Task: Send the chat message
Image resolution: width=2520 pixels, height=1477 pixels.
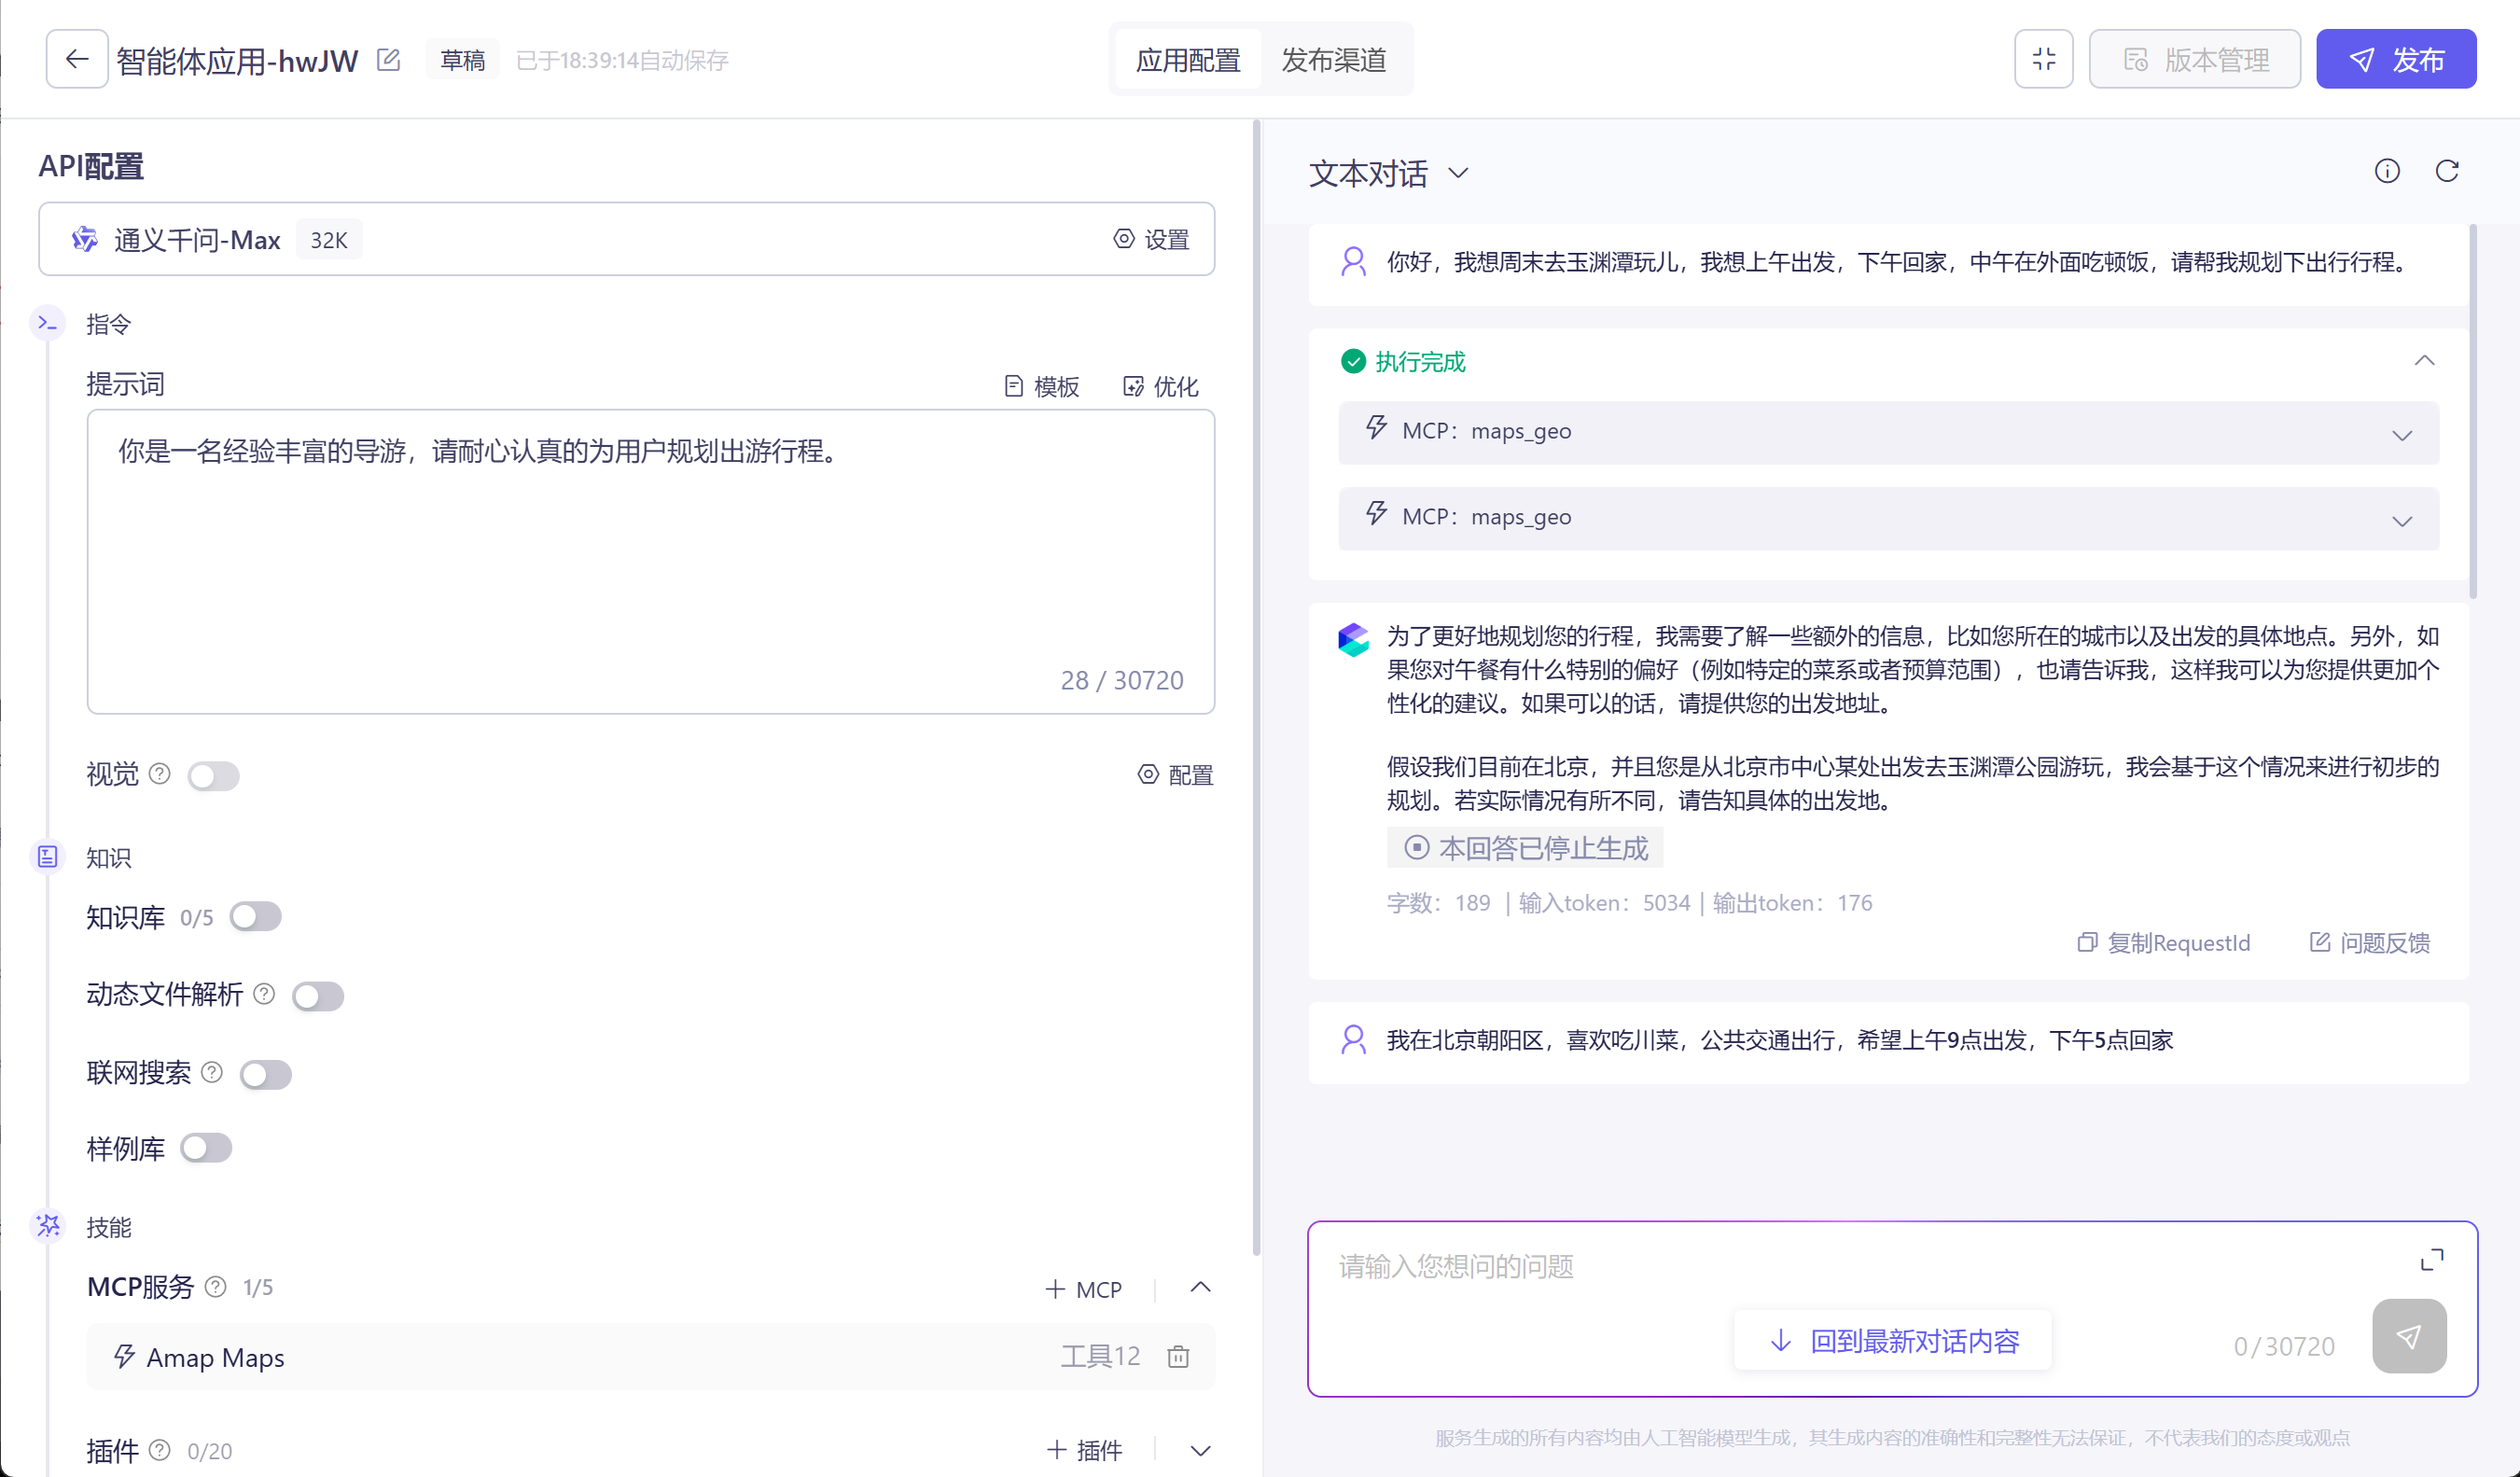Action: (x=2408, y=1336)
